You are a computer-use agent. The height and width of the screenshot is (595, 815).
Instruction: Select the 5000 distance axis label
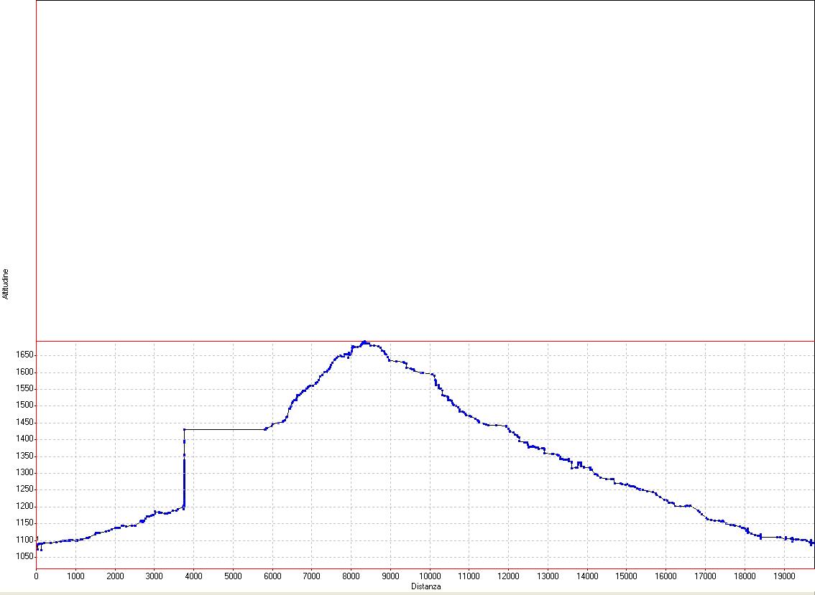point(233,576)
